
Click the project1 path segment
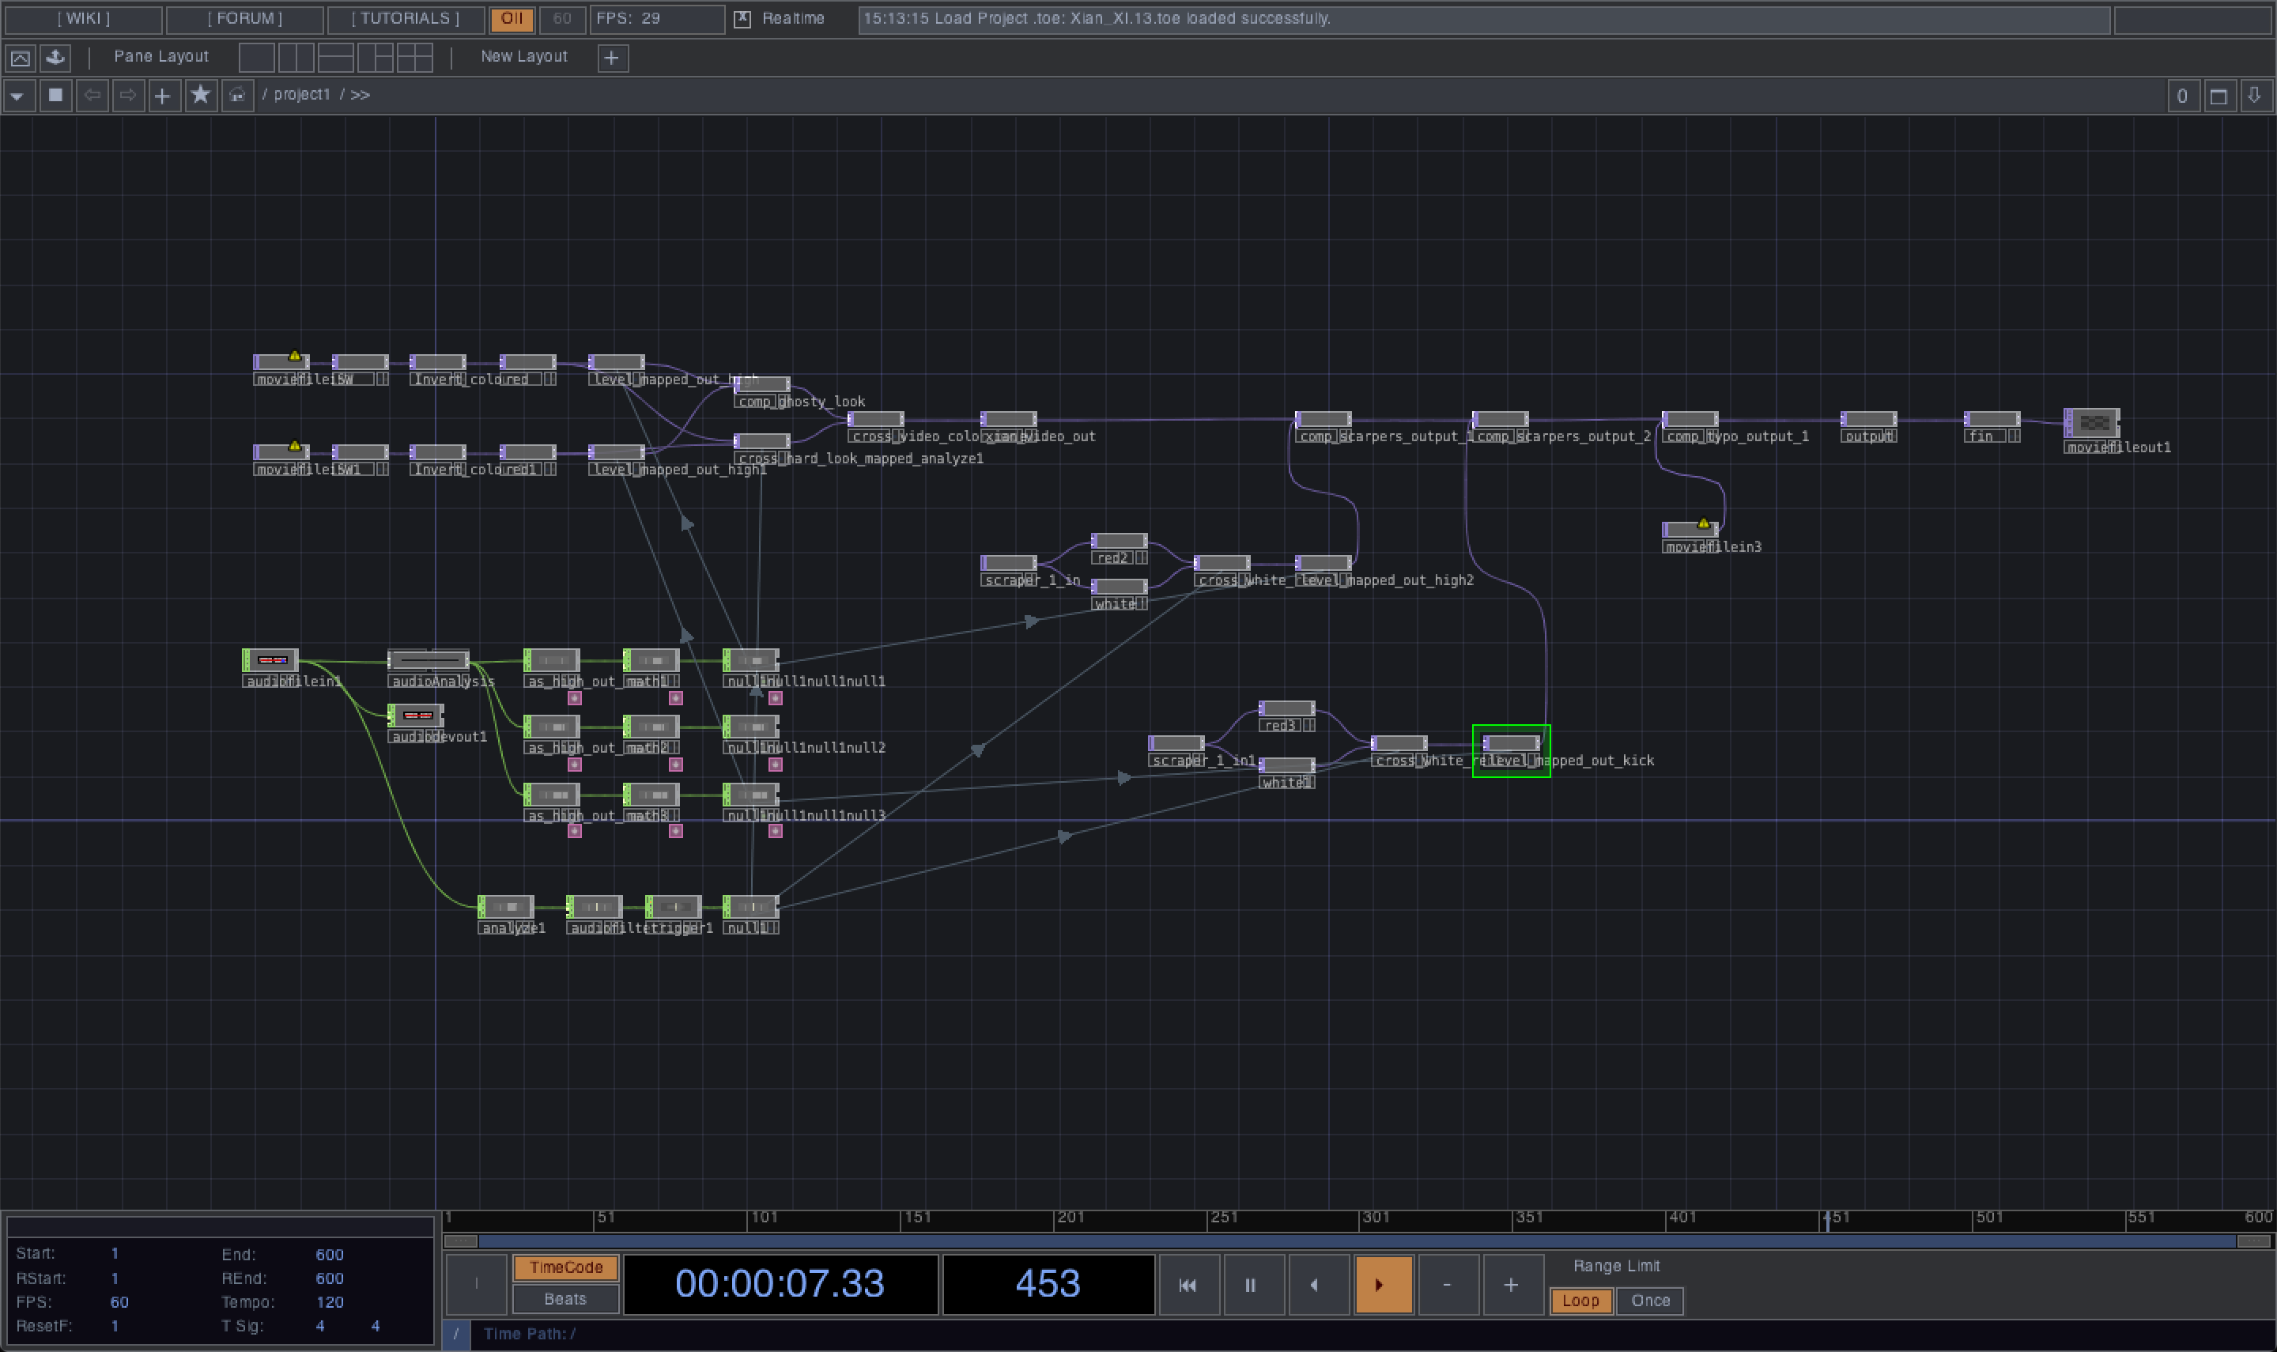point(301,95)
